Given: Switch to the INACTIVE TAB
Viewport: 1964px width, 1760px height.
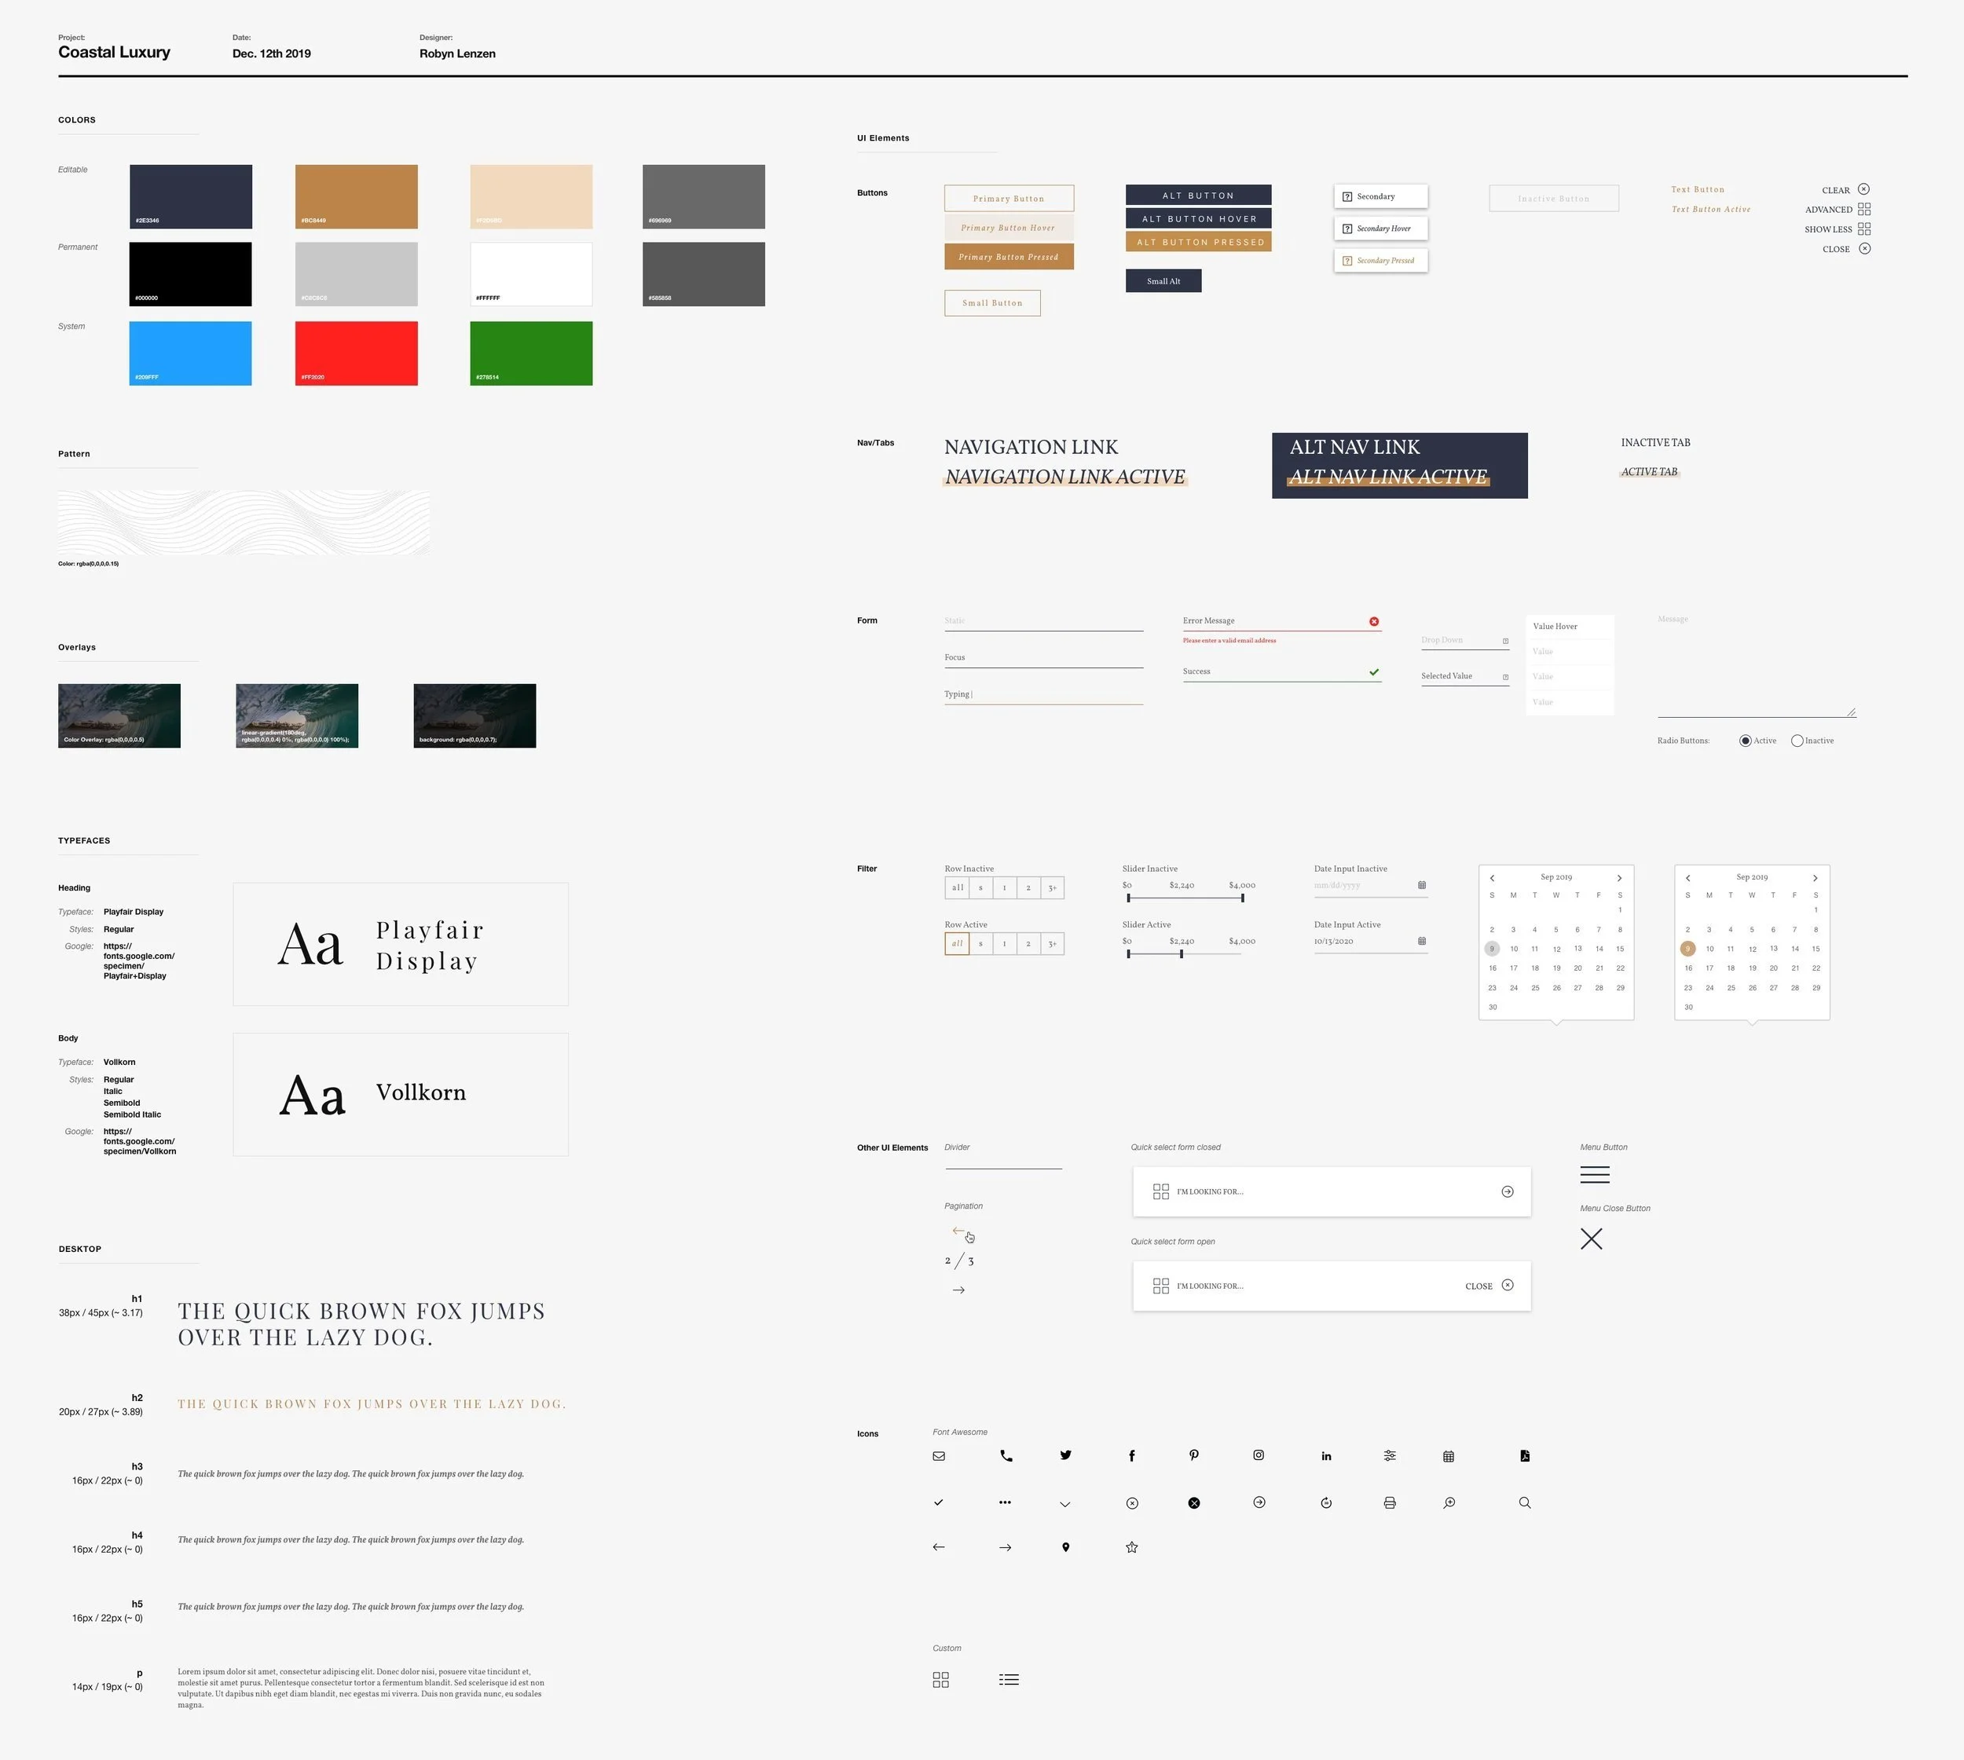Looking at the screenshot, I should click(1655, 443).
